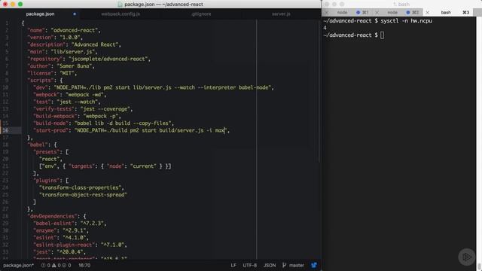Click the terminal prompt cursor line

click(x=354, y=35)
